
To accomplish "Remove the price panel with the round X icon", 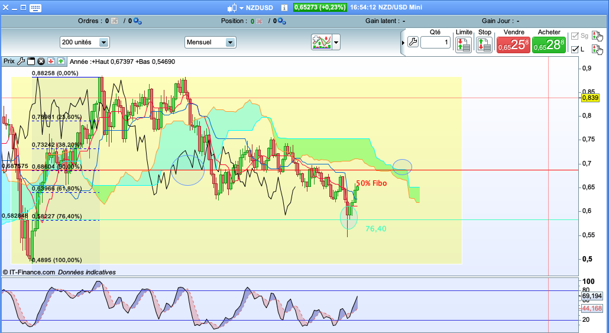I will point(41,61).
